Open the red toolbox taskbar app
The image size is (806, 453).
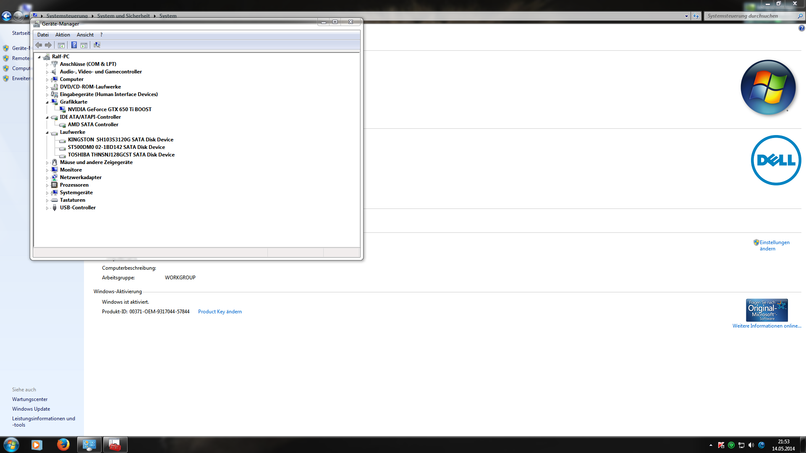pos(115,445)
